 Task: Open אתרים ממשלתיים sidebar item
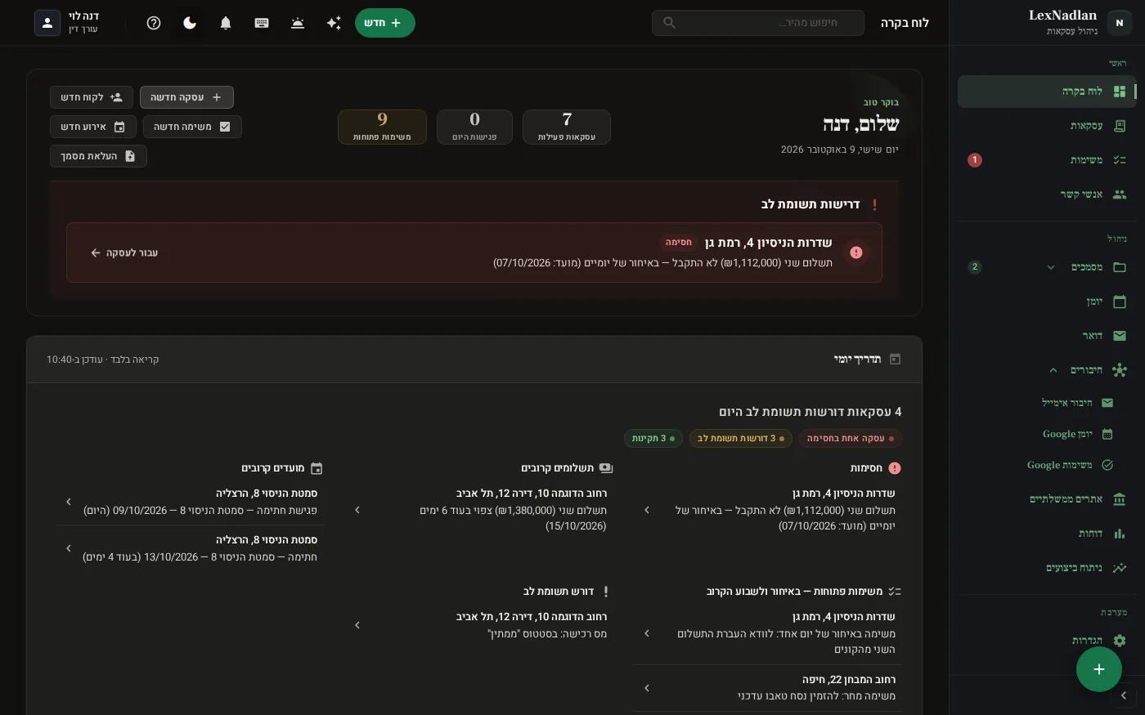[1047, 499]
